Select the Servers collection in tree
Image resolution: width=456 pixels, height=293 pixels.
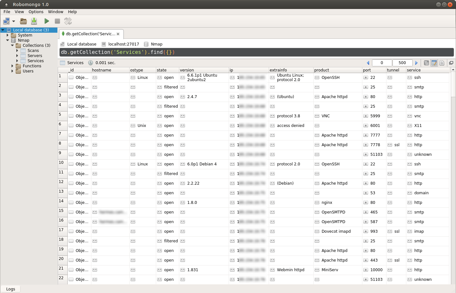click(x=35, y=56)
